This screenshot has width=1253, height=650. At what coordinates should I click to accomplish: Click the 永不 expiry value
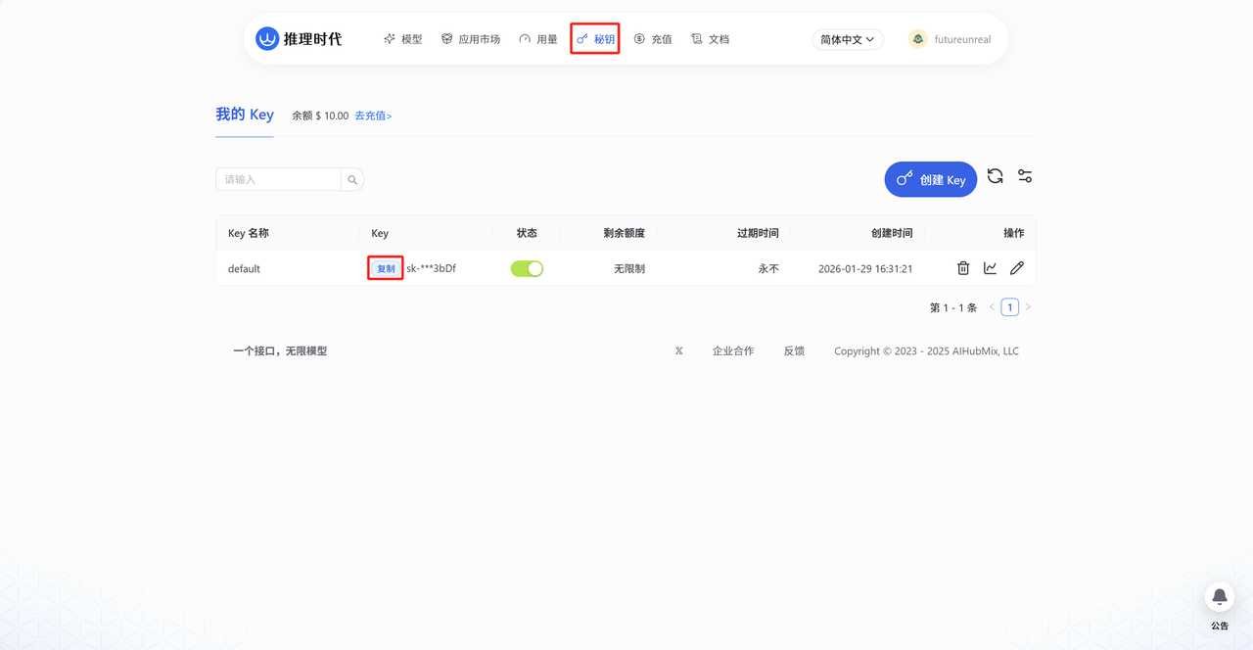pyautogui.click(x=768, y=268)
